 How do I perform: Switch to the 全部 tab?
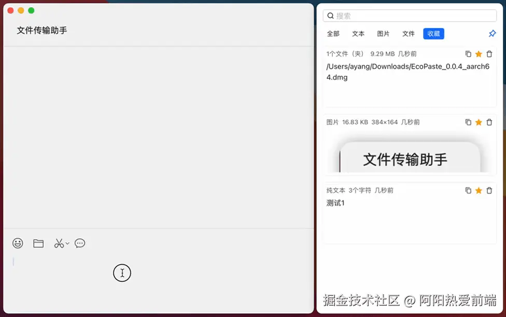(x=333, y=33)
